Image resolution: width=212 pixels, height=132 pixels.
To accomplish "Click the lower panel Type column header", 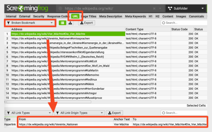I will (11, 119).
